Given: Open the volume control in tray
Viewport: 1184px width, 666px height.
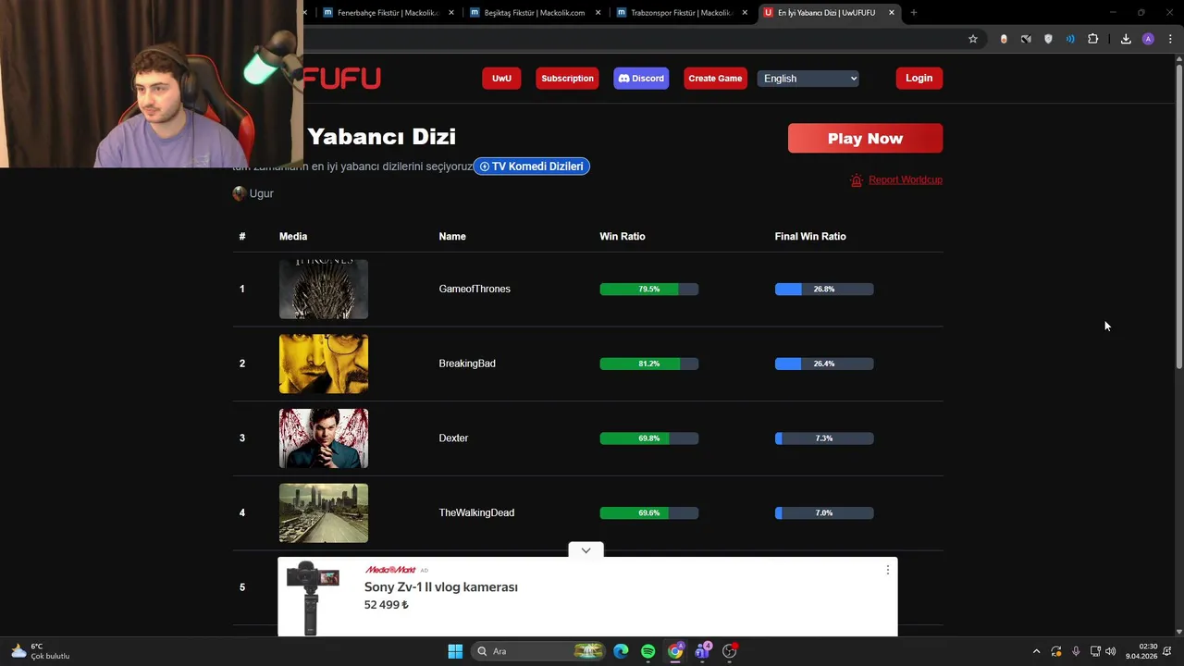Looking at the screenshot, I should [x=1110, y=651].
